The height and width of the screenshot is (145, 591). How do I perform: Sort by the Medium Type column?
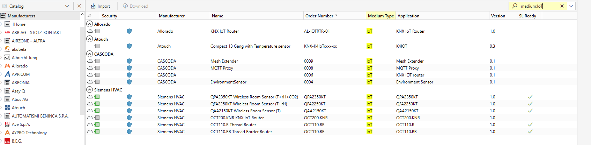(x=381, y=16)
